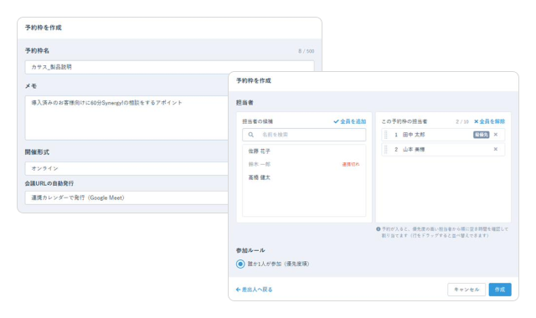Focus the 名前を検索 search field

tap(304, 135)
